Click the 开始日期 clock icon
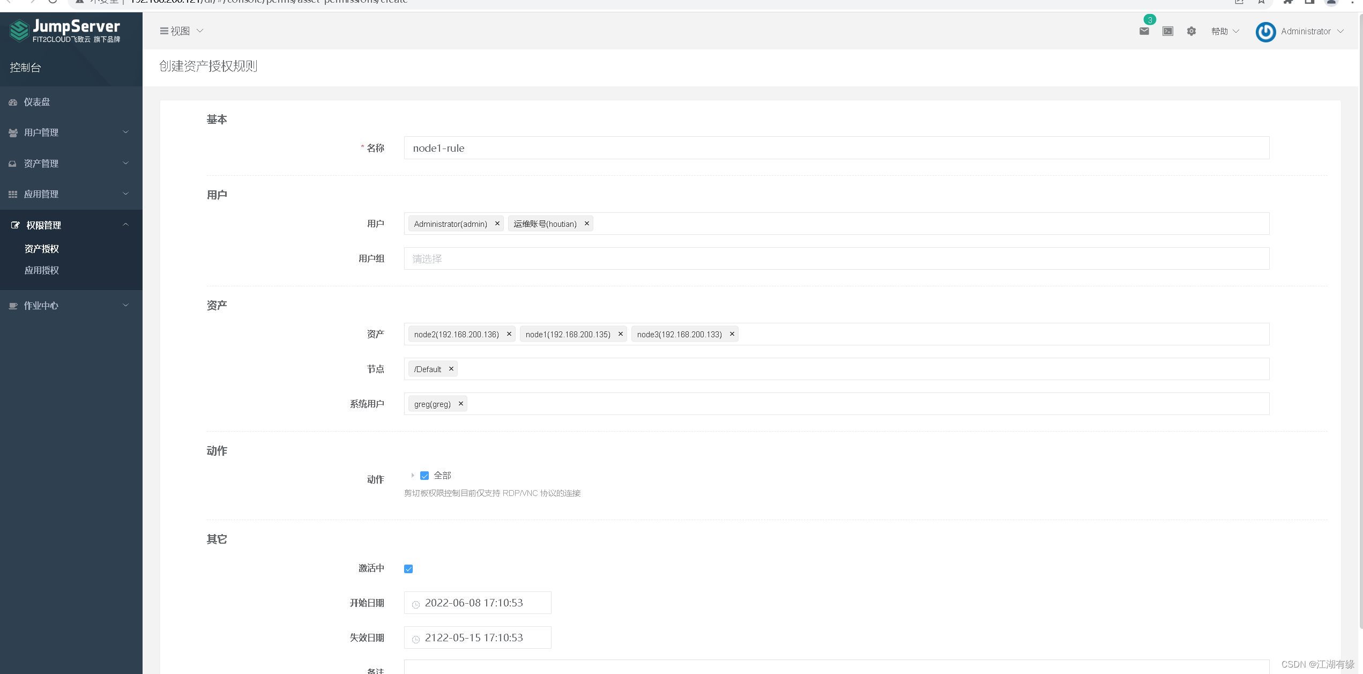Image resolution: width=1363 pixels, height=674 pixels. (x=416, y=604)
